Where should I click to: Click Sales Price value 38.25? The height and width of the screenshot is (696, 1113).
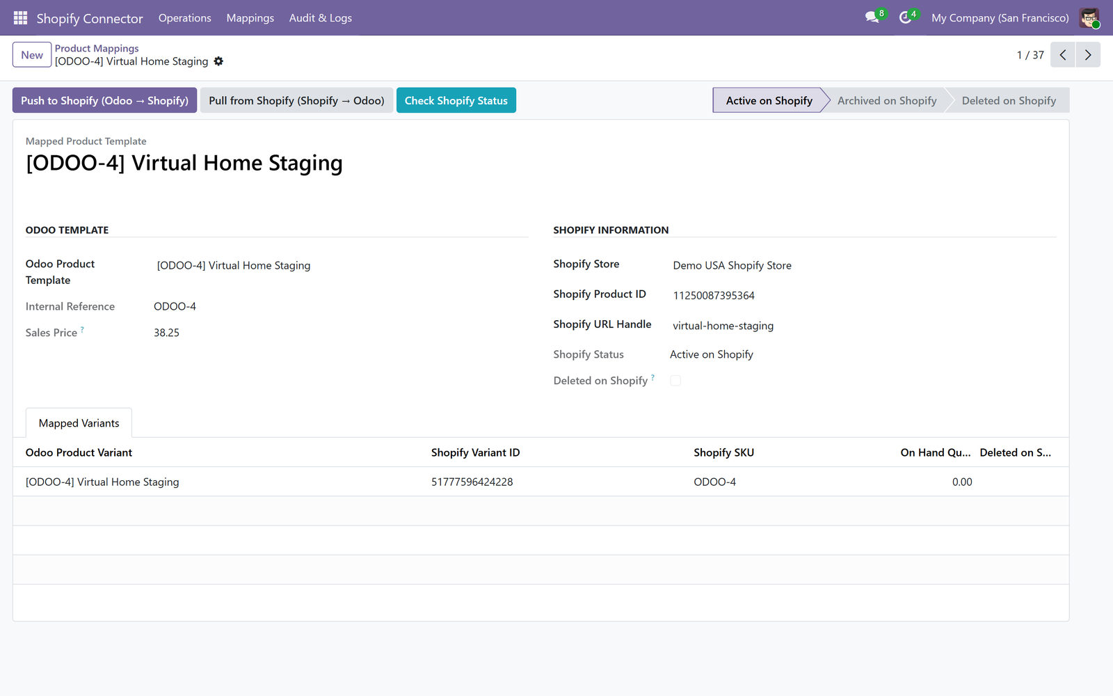(167, 333)
